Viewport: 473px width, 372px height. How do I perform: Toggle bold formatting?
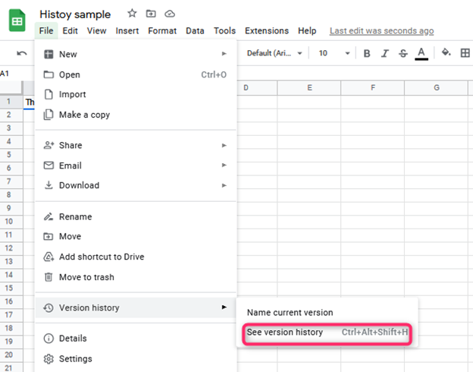[367, 53]
